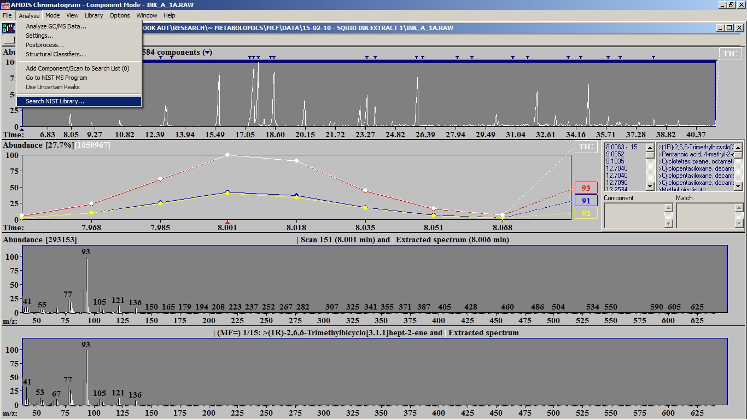Click the child window AMDIS document icon
The height and width of the screenshot is (420, 747).
pos(7,28)
